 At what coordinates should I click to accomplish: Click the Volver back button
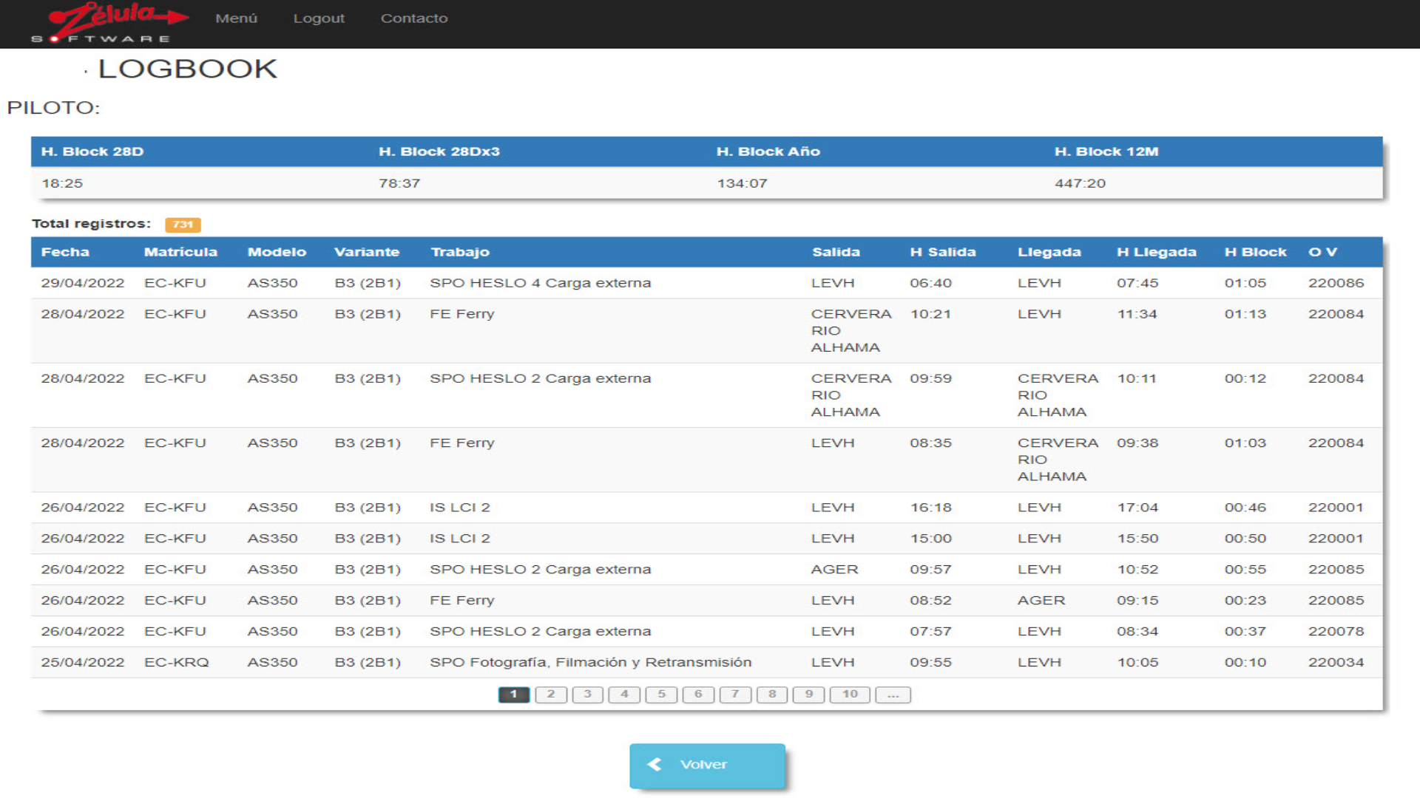pos(706,765)
